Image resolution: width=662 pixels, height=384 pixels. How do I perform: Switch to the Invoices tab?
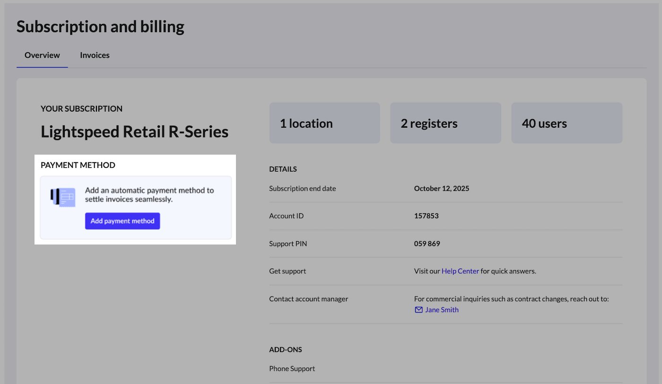tap(95, 55)
